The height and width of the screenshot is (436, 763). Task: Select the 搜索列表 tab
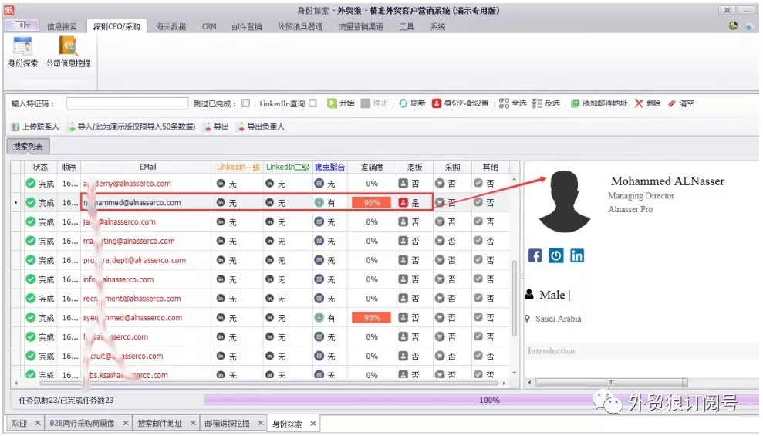28,146
